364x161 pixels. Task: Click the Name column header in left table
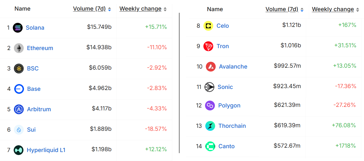pyautogui.click(x=22, y=9)
